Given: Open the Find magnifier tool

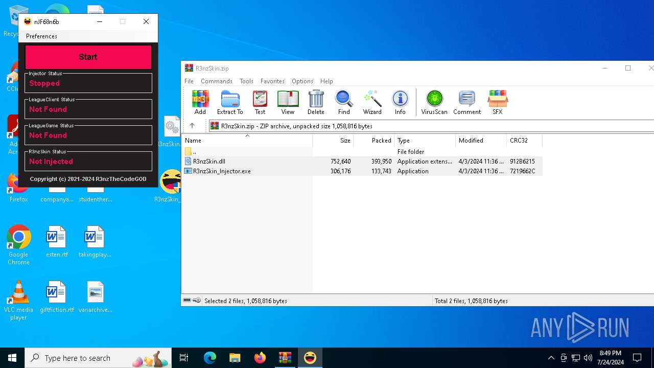Looking at the screenshot, I should pyautogui.click(x=344, y=102).
